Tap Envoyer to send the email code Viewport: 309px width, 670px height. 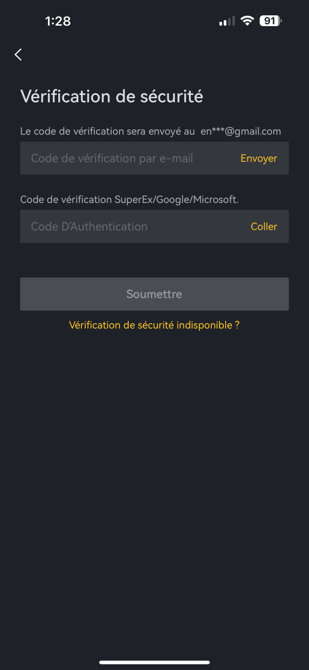pos(258,158)
